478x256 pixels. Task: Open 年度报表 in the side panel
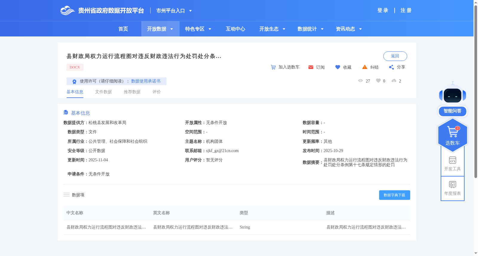click(453, 188)
